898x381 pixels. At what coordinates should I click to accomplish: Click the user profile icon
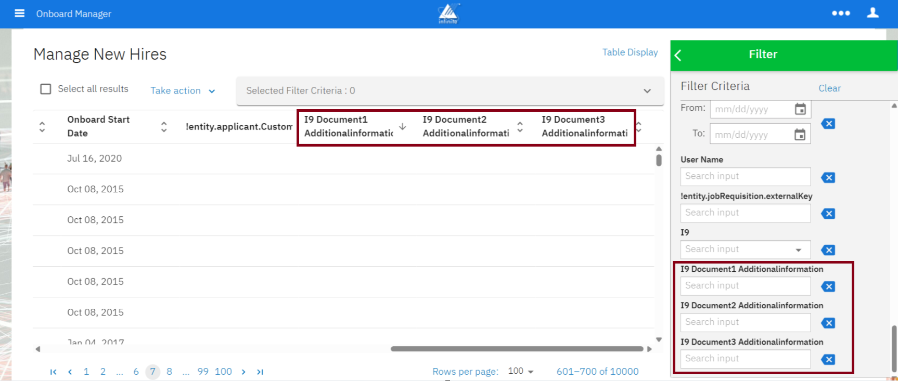point(873,14)
